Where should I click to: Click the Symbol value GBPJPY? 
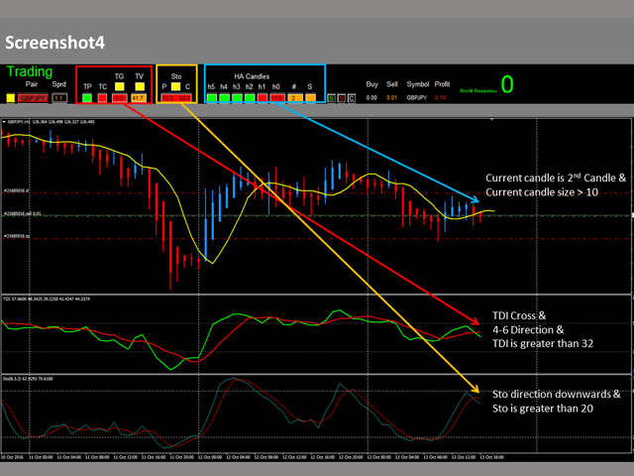tap(417, 97)
